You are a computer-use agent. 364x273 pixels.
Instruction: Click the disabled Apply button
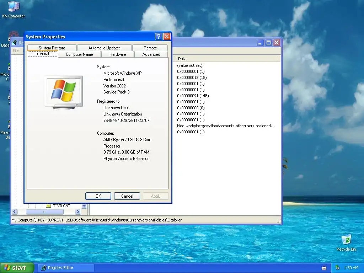pyautogui.click(x=156, y=196)
